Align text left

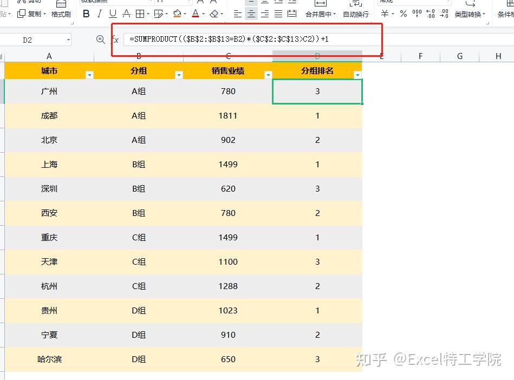[238, 14]
